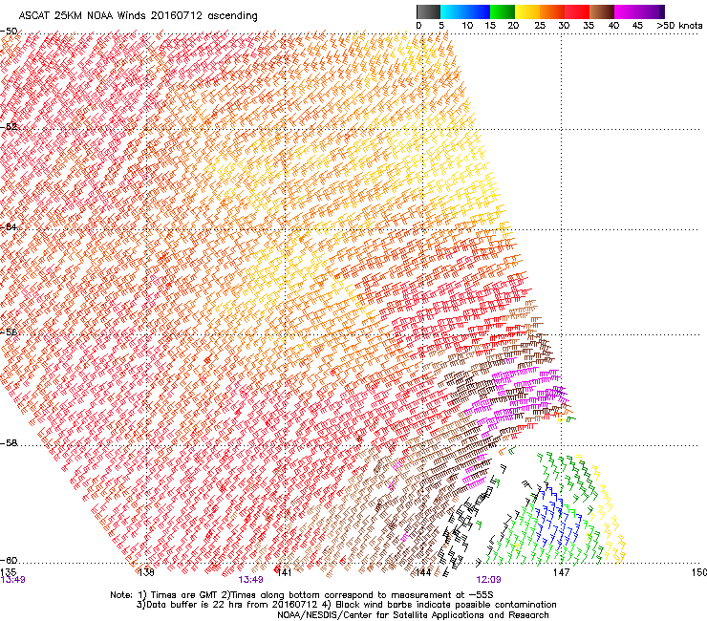Click the '144' longitude label

coord(423,572)
